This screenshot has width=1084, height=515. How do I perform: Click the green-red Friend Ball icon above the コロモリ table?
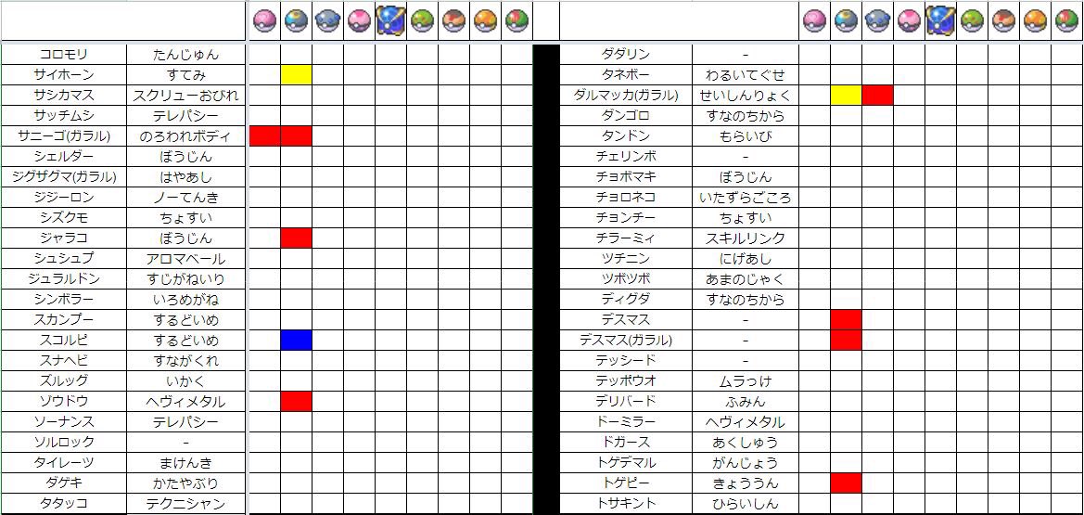(517, 21)
